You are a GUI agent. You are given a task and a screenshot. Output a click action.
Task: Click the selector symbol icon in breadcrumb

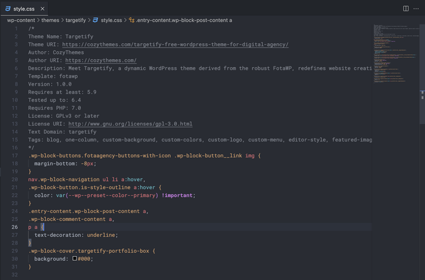pyautogui.click(x=131, y=21)
